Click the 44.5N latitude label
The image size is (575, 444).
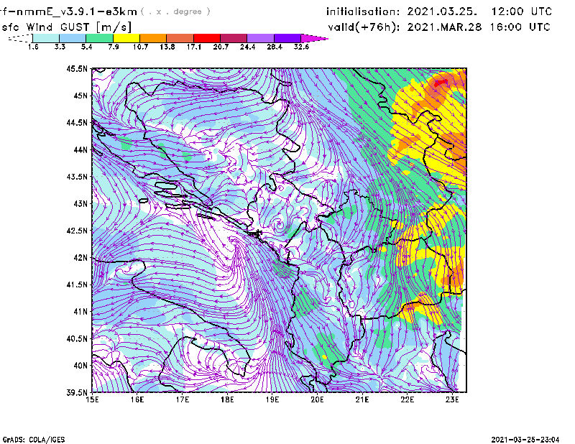[x=77, y=123]
